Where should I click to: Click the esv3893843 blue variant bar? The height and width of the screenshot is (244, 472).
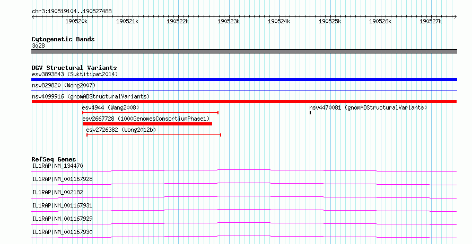(x=244, y=79)
